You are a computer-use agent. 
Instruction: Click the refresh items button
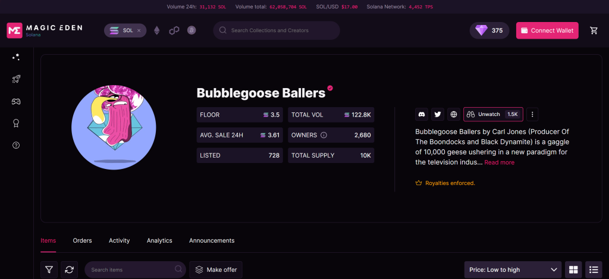pyautogui.click(x=69, y=269)
